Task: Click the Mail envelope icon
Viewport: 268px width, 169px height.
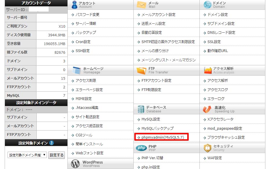Action: pos(142,5)
